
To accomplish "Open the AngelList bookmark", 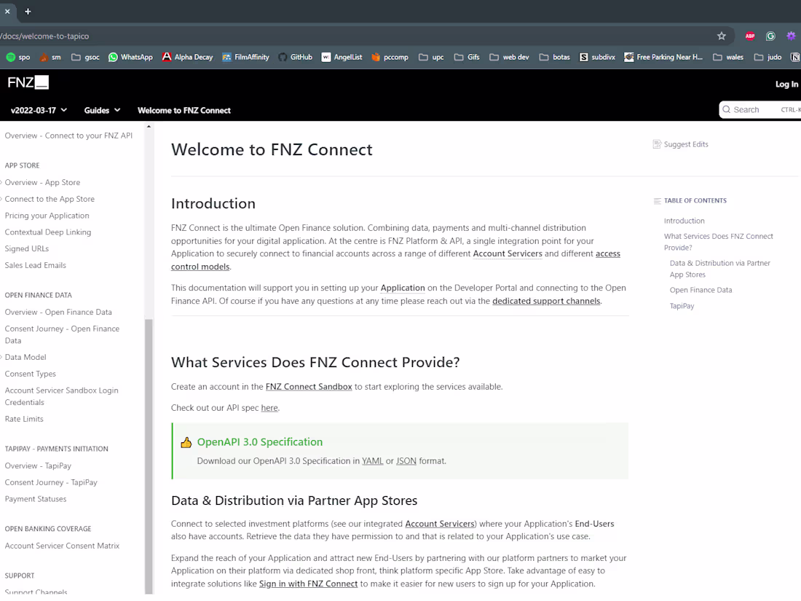I will coord(342,57).
